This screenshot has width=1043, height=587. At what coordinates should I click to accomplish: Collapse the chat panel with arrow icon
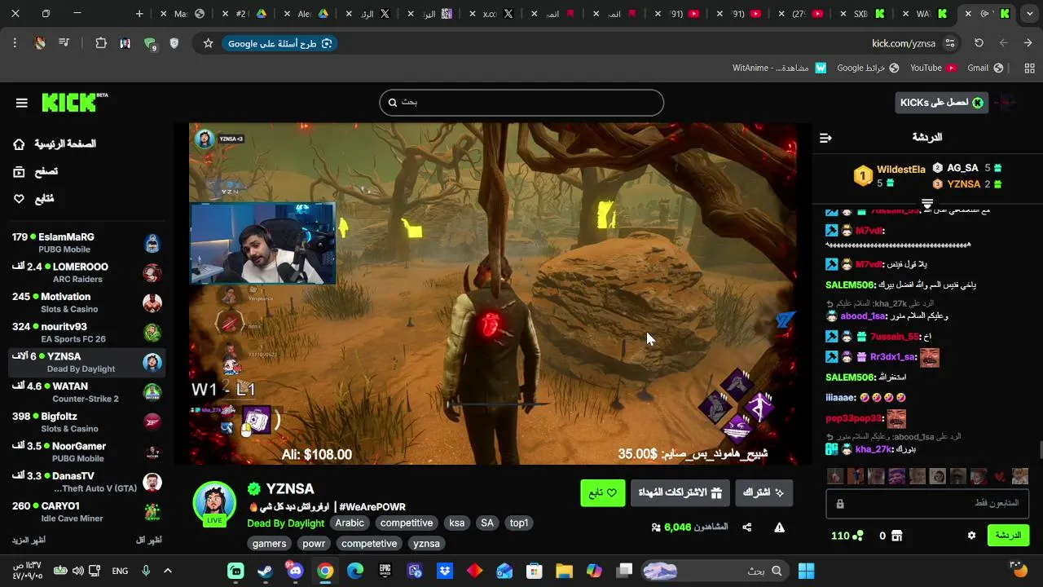(x=825, y=138)
